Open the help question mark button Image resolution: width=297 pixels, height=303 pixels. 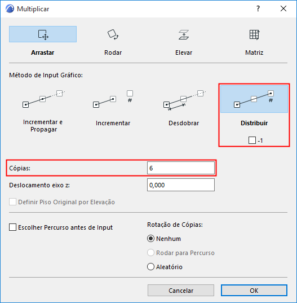258,8
